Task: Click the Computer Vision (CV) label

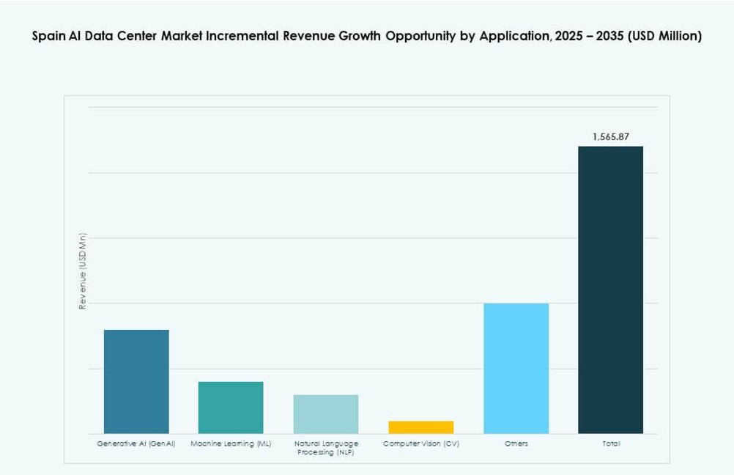Action: [422, 443]
